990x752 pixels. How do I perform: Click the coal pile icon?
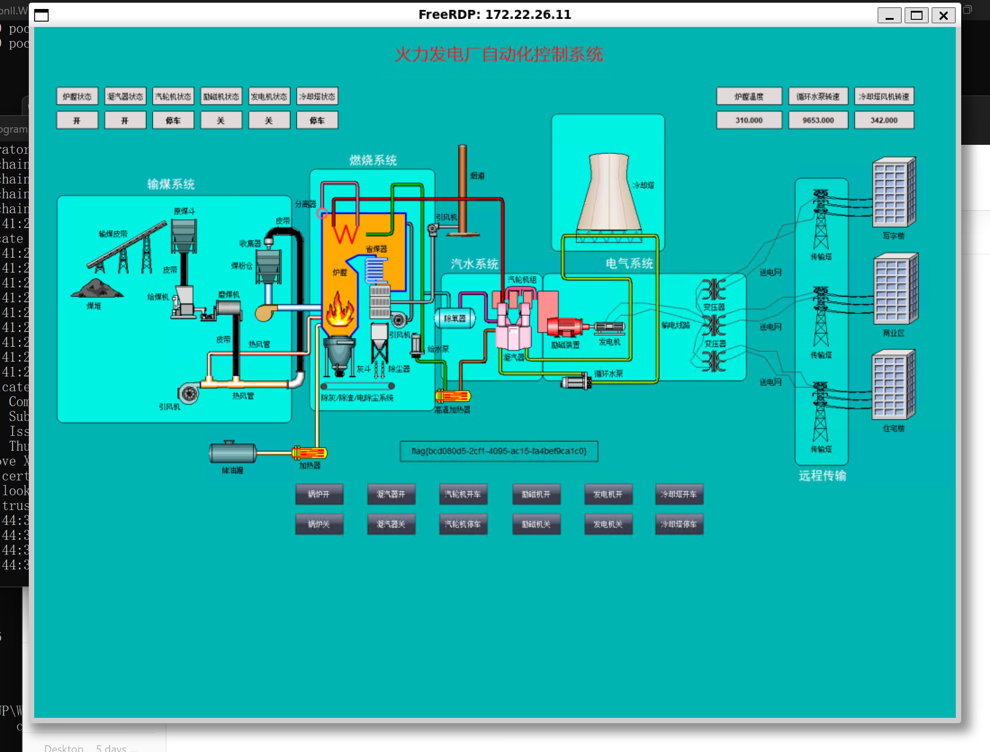tap(96, 289)
